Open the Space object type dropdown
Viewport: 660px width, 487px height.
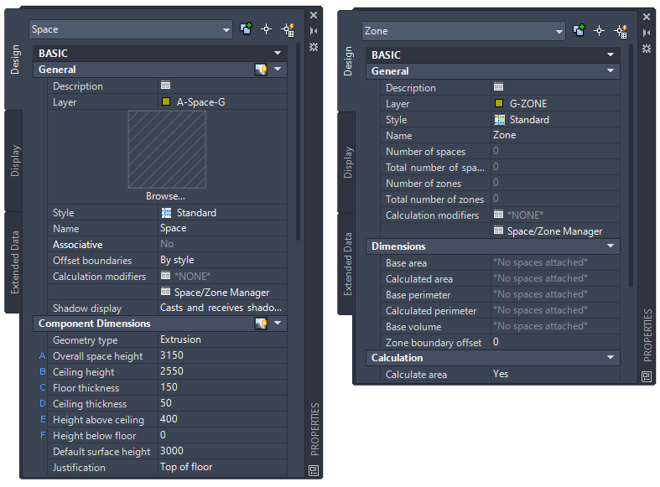(x=131, y=29)
